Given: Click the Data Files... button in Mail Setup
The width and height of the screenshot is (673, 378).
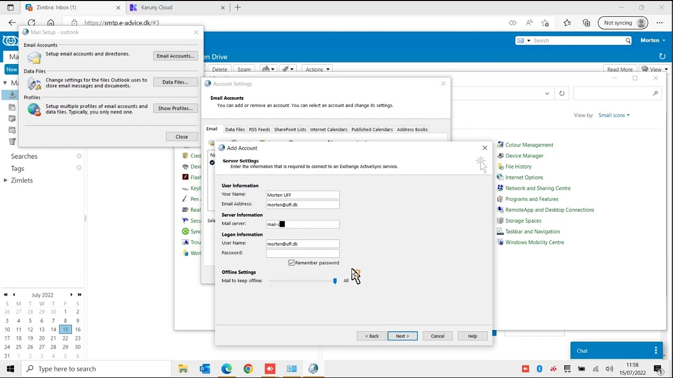Looking at the screenshot, I should coord(175,82).
